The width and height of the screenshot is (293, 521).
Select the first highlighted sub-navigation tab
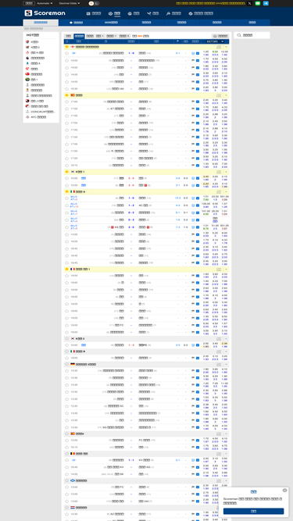tap(41, 23)
